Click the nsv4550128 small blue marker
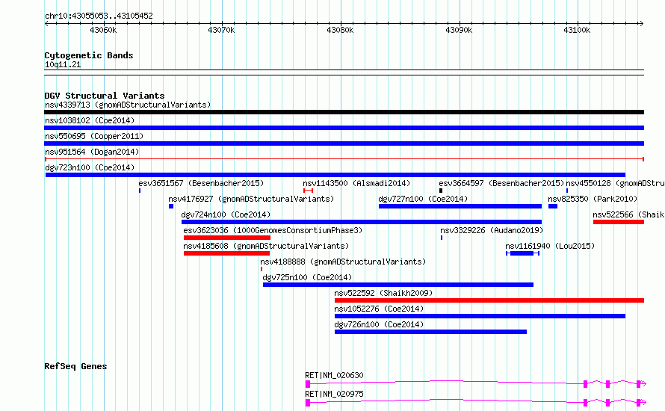665x411 pixels. point(567,191)
